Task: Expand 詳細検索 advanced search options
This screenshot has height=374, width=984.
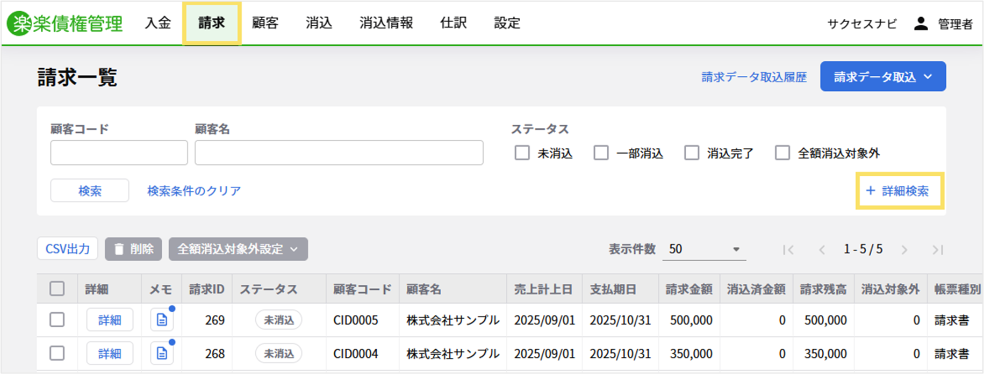Action: [899, 191]
